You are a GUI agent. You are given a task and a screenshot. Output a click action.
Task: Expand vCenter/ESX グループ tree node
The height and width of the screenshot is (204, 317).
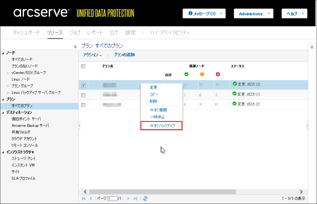click(8, 73)
